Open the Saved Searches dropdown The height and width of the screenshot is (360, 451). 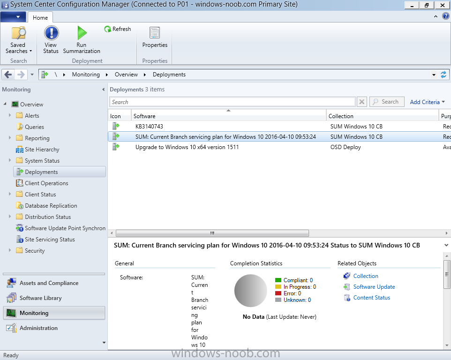18,40
